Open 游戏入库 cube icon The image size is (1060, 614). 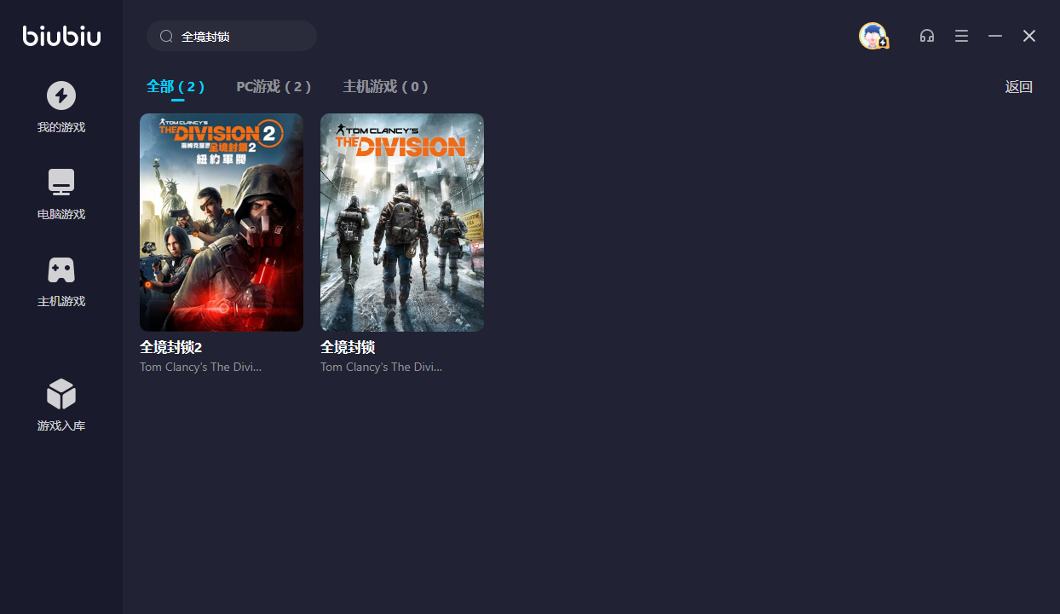(x=61, y=394)
